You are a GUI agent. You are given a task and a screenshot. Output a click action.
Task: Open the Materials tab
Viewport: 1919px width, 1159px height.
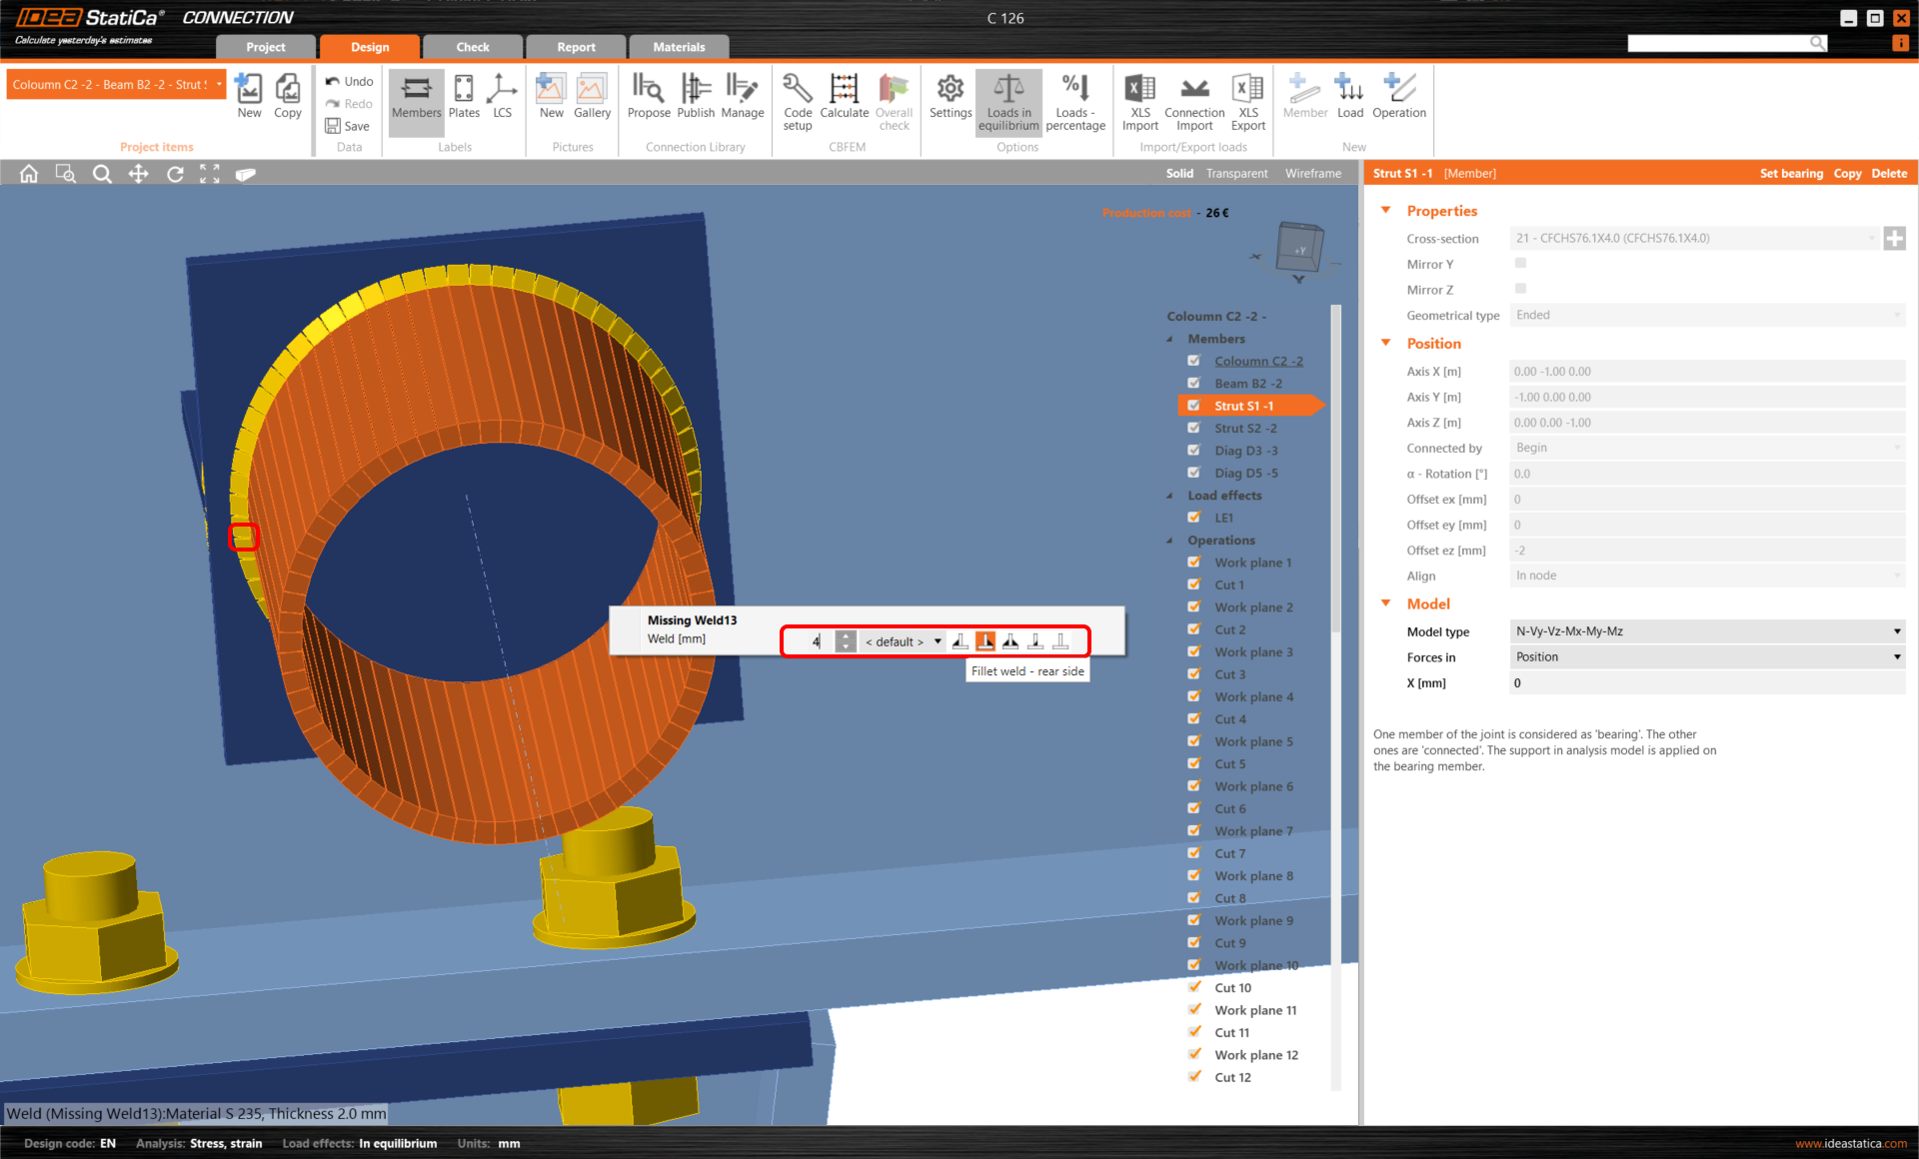coord(679,47)
